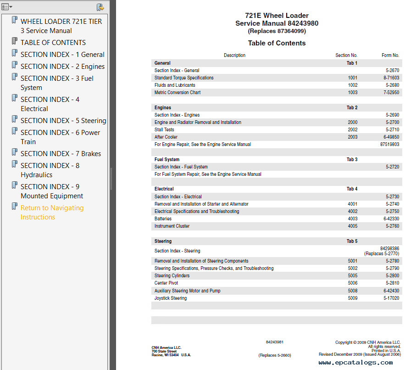Open SECTION INDEX - 4 Electrical bookmark

(50, 104)
